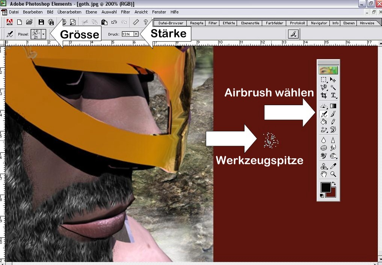
Task: Select the Sharpen tool
Action: (x=333, y=140)
